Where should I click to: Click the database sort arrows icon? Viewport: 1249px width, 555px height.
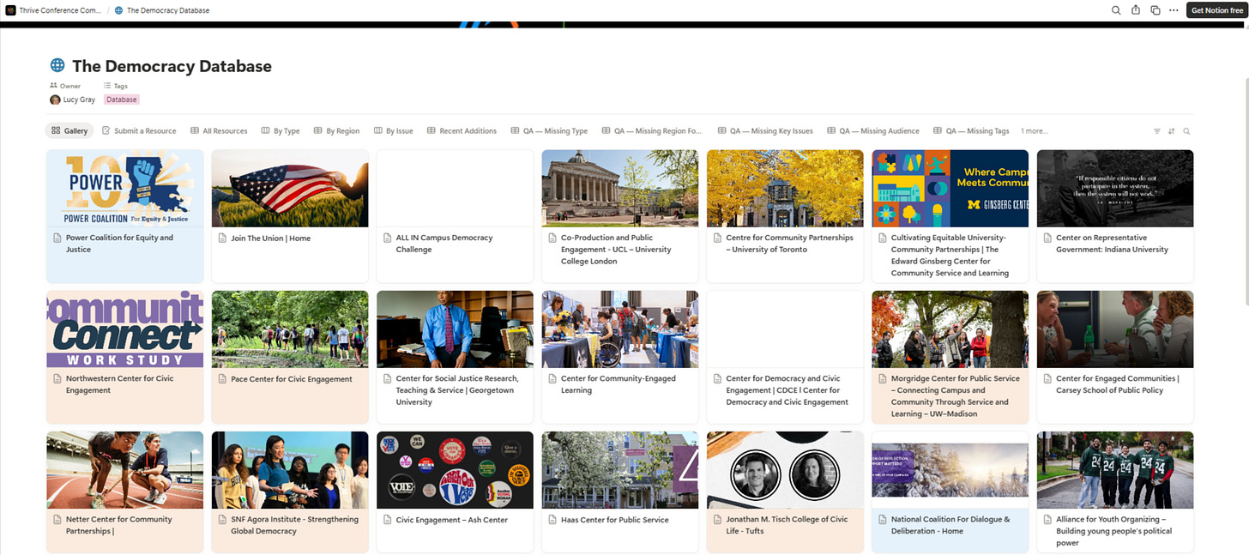1172,131
